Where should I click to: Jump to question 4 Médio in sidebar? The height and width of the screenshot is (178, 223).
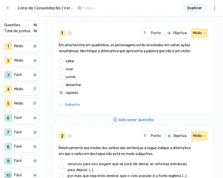(20, 89)
